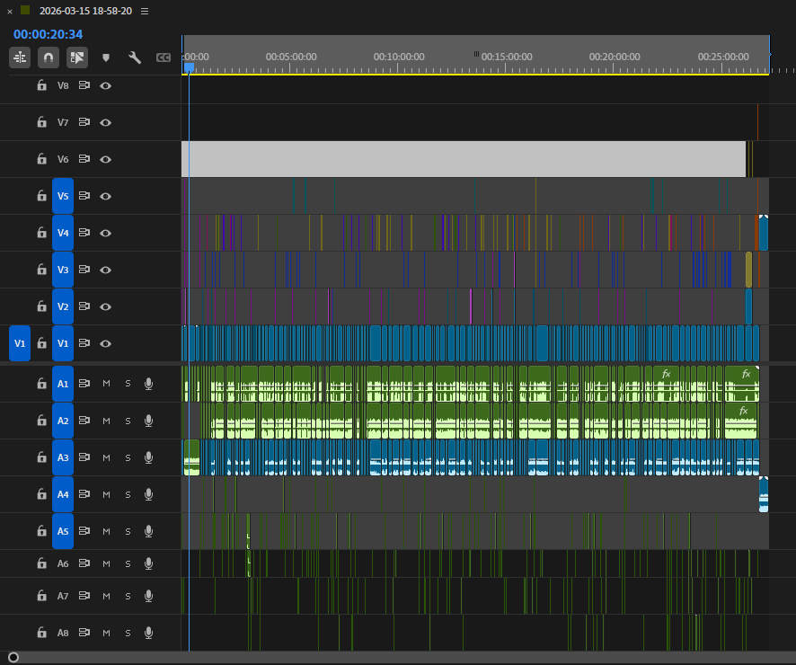Screen dimensions: 796x665
Task: Select the blue clip ending V4
Action: tap(764, 233)
